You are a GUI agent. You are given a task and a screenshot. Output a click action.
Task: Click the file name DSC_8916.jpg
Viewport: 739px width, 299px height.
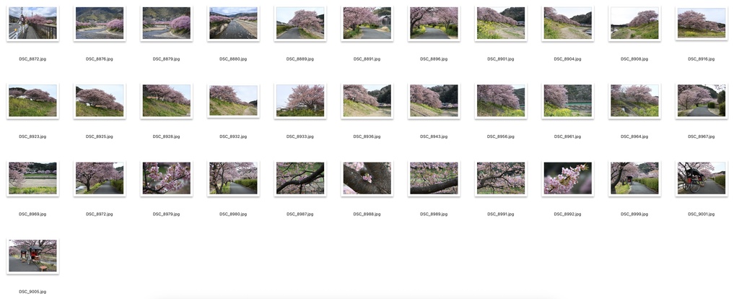701,59
